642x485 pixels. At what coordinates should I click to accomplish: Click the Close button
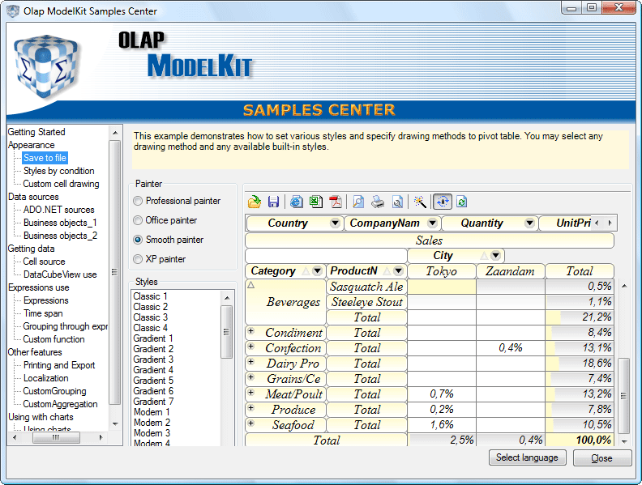point(601,458)
